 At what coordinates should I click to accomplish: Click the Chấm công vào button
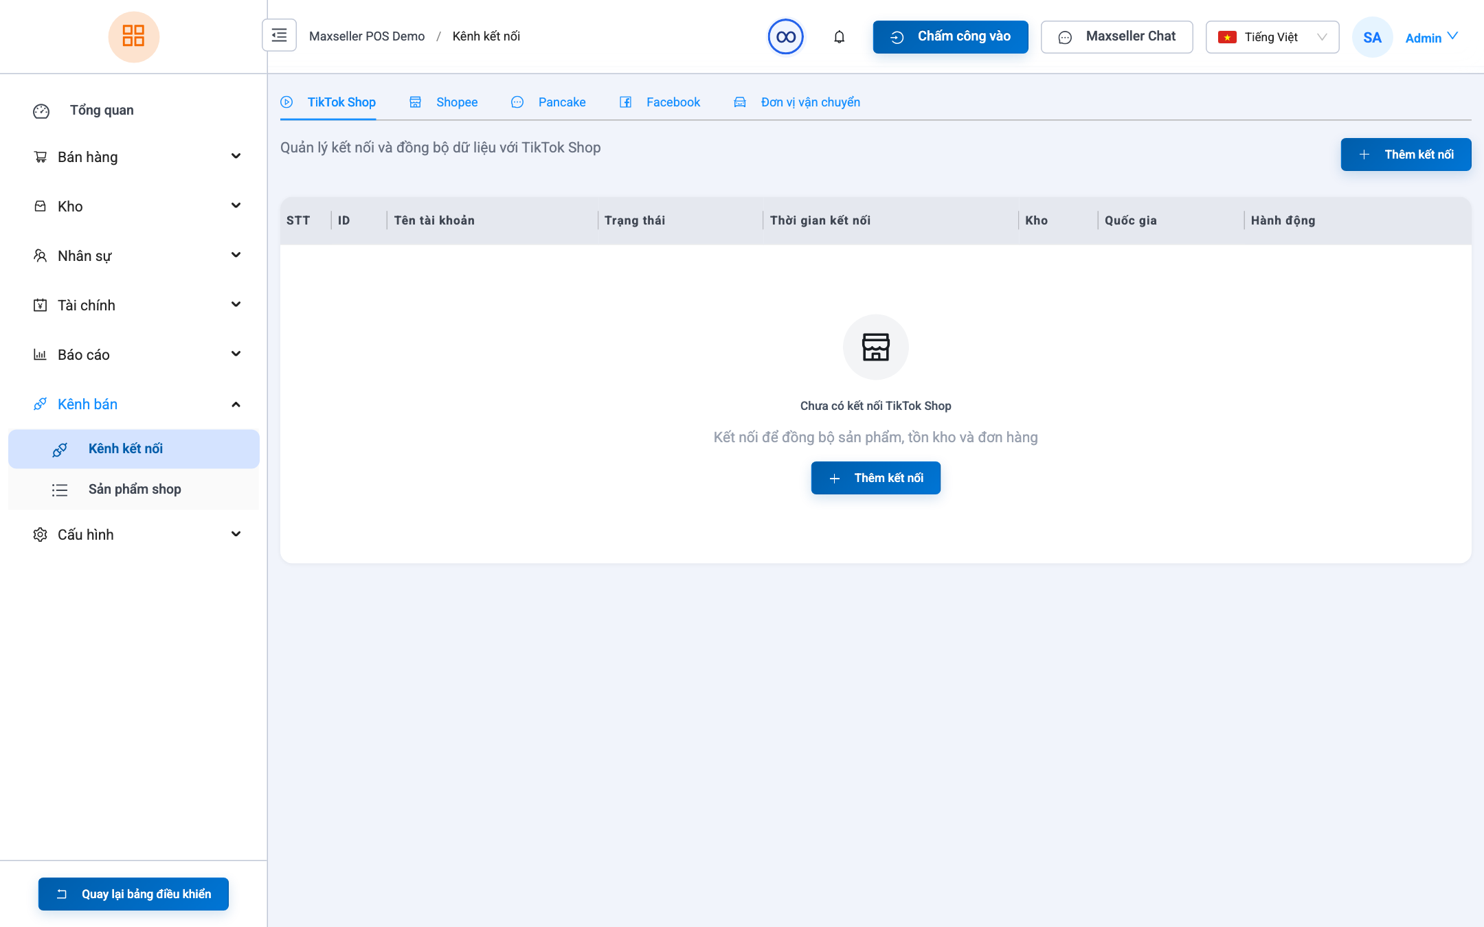tap(950, 37)
